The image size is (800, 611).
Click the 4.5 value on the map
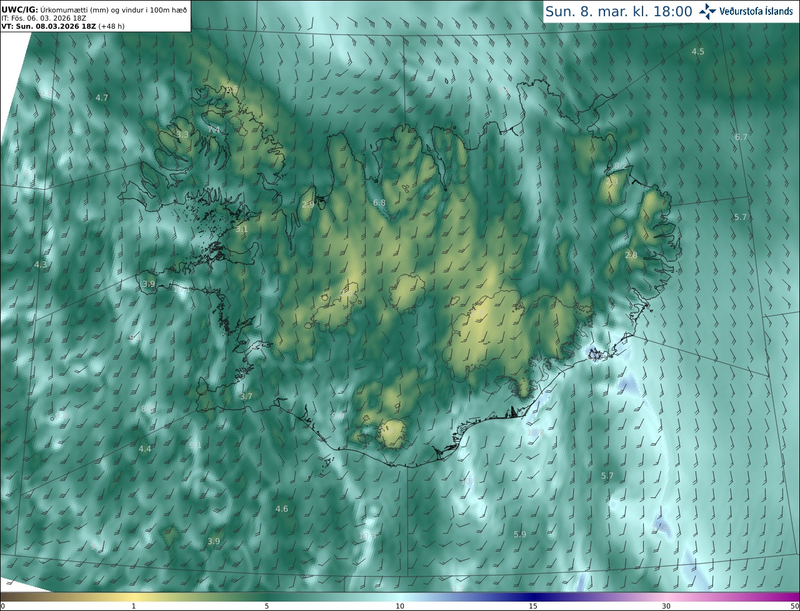tap(698, 51)
